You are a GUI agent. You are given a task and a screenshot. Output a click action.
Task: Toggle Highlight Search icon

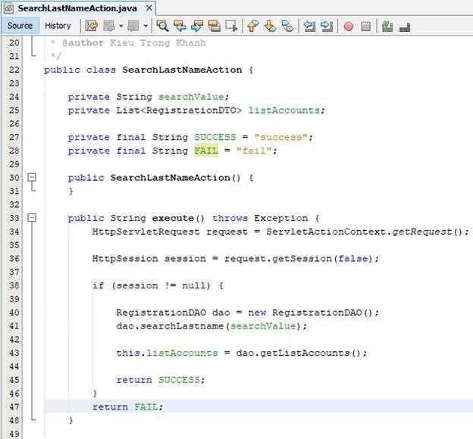tap(215, 26)
